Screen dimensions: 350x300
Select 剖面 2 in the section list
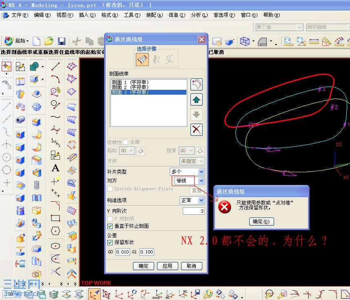[148, 87]
